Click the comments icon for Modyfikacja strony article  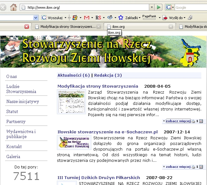[201, 121]
